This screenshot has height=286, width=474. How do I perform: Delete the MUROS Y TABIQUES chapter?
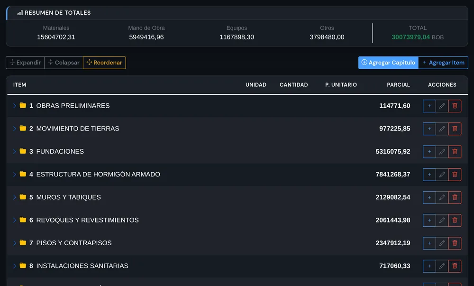tap(455, 197)
